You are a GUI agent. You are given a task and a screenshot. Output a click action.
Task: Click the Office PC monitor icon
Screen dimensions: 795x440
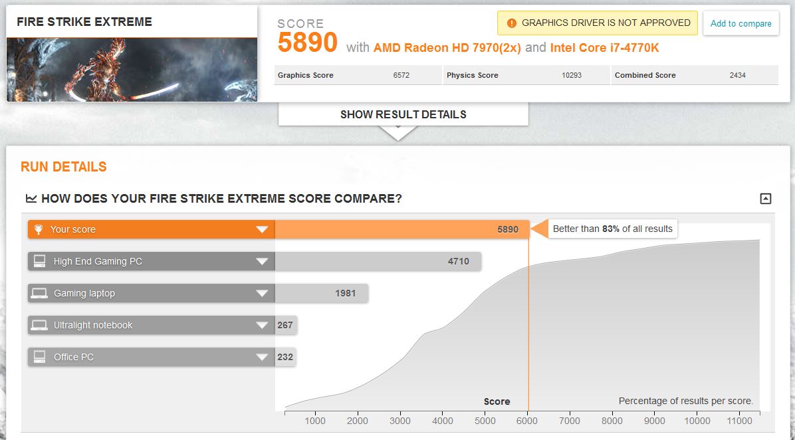[39, 357]
